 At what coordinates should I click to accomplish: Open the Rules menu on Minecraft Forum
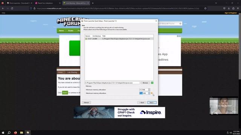71,31
